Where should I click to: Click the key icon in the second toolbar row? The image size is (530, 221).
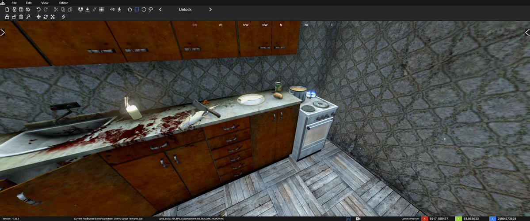click(28, 16)
